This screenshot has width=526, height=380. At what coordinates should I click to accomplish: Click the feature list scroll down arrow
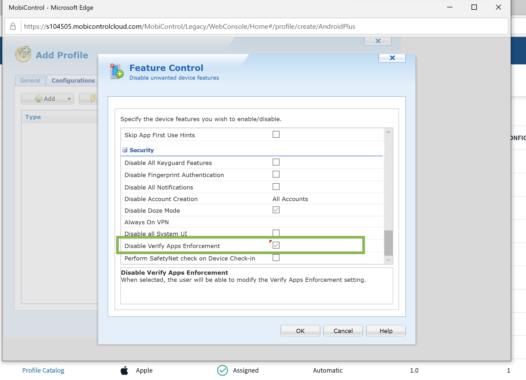pos(388,260)
